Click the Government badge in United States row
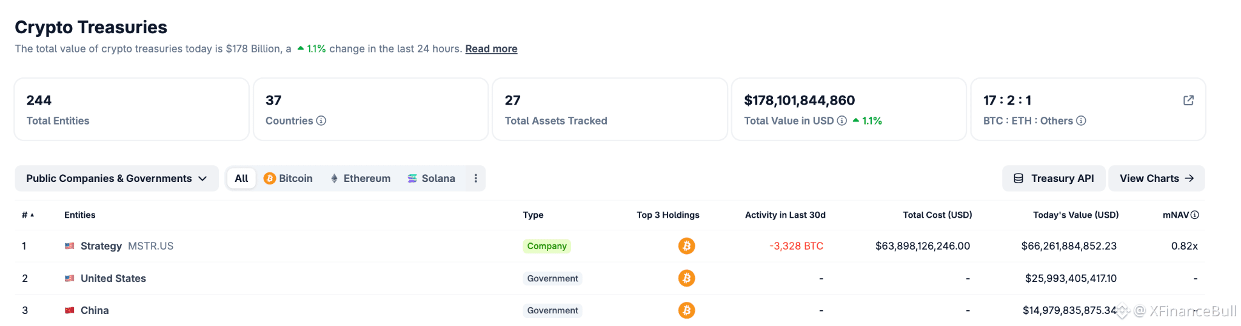1241x326 pixels. pos(553,278)
